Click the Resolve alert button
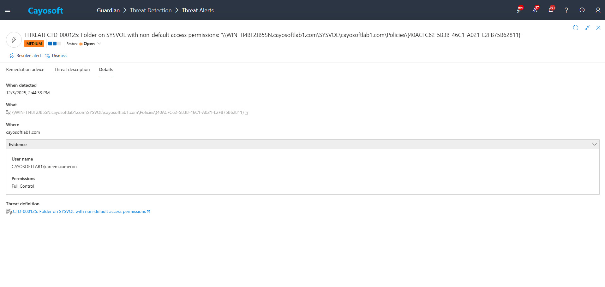 click(x=25, y=56)
